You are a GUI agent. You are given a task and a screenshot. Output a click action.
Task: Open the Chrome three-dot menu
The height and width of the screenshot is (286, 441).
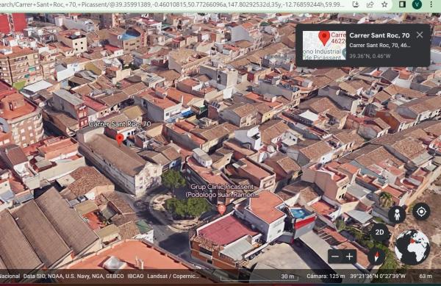(x=431, y=4)
